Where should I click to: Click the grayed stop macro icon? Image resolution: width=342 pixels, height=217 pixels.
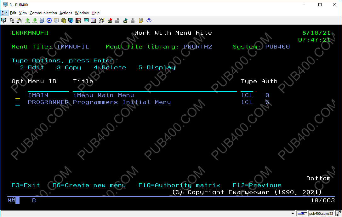117,20
